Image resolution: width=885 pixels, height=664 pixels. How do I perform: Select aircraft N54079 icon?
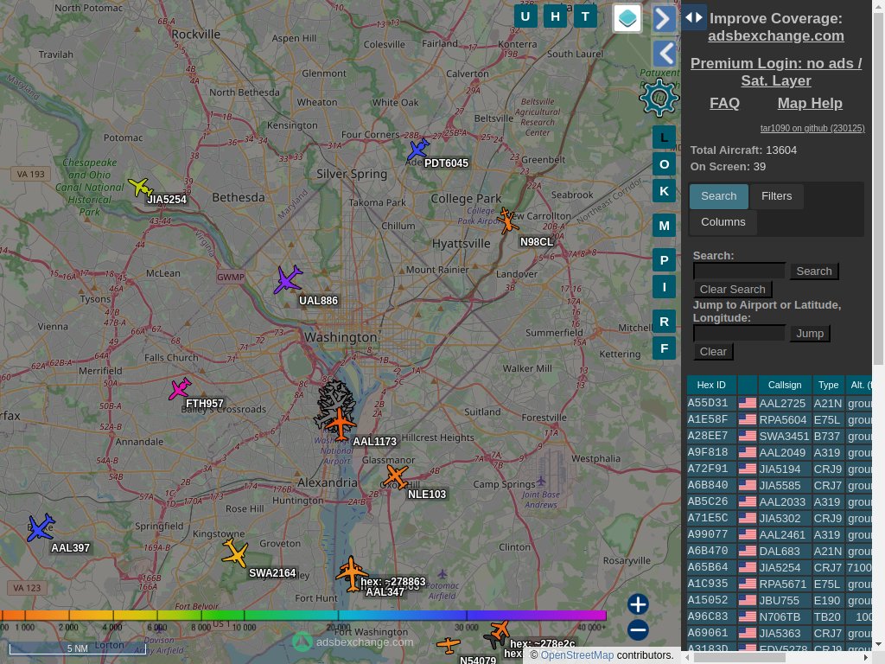[x=449, y=644]
